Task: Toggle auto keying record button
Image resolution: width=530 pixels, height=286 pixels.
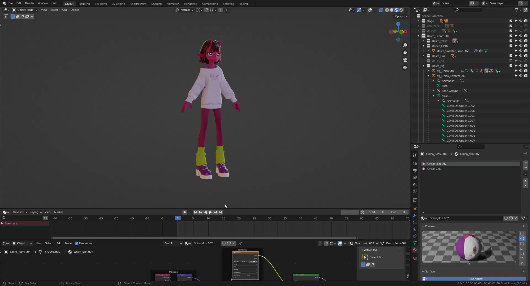Action: click(x=184, y=212)
